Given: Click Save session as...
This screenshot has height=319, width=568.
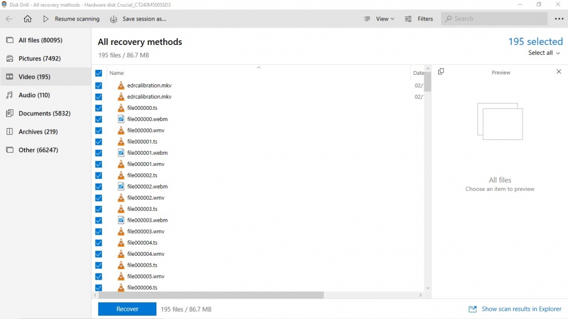Looking at the screenshot, I should (x=144, y=19).
